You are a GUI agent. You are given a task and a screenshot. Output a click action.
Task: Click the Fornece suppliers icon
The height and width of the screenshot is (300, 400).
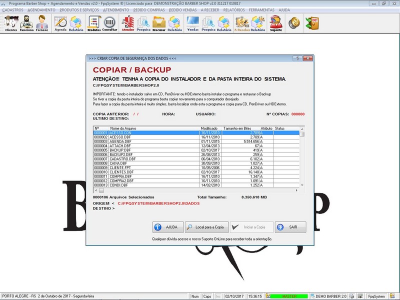click(x=41, y=23)
